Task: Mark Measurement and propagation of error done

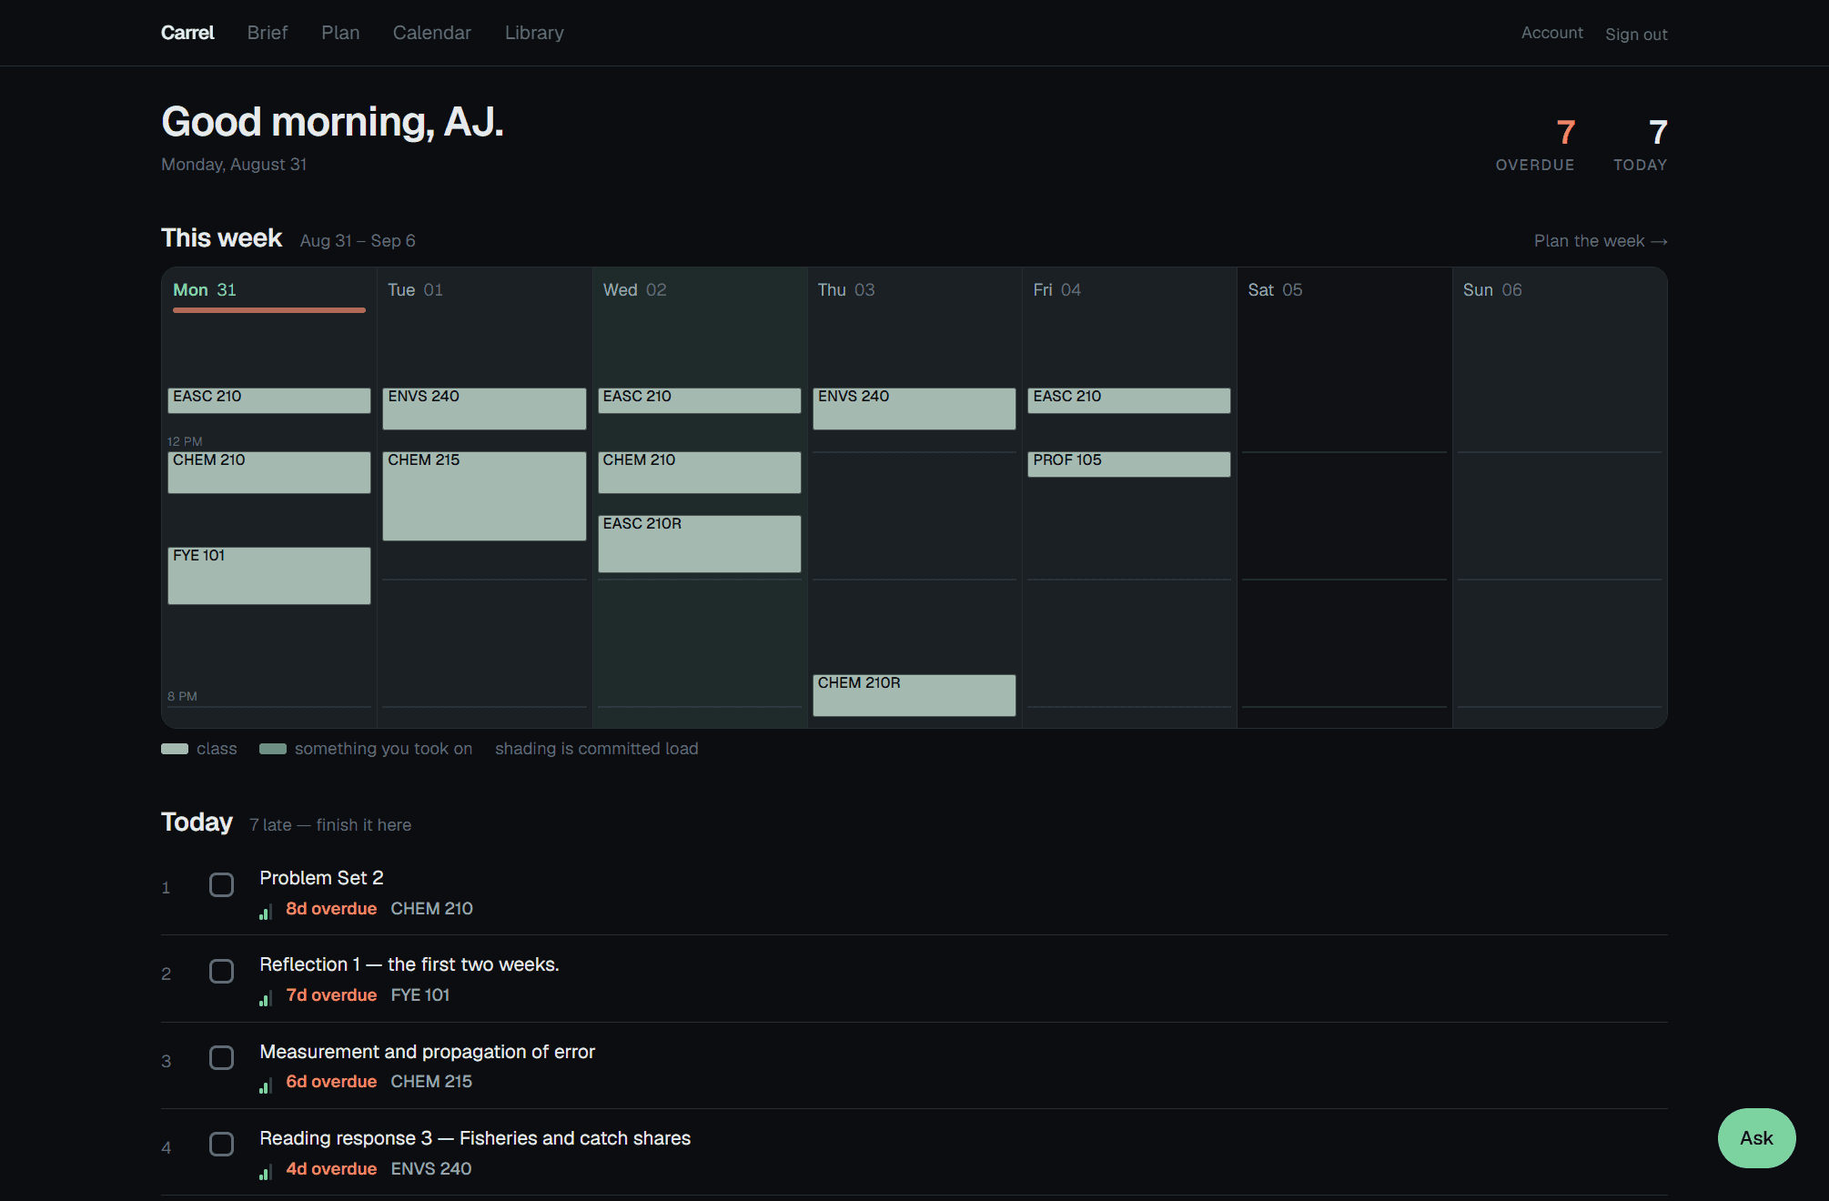Action: click(221, 1057)
